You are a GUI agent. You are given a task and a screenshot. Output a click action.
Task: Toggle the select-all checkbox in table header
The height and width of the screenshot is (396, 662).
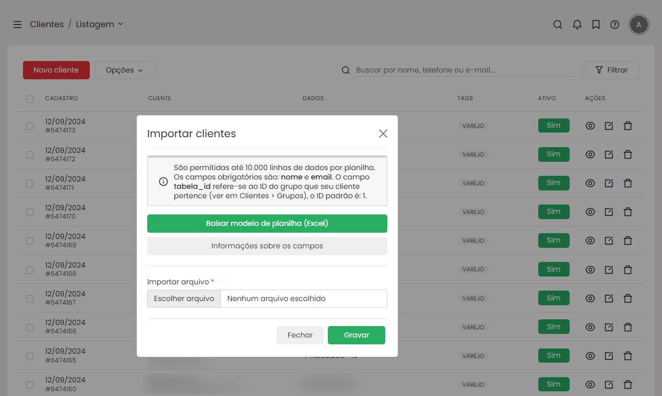coord(30,99)
